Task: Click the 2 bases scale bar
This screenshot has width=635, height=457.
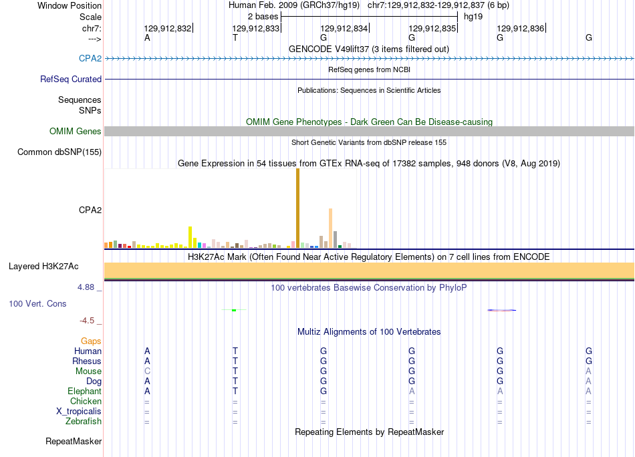Action: click(x=370, y=17)
